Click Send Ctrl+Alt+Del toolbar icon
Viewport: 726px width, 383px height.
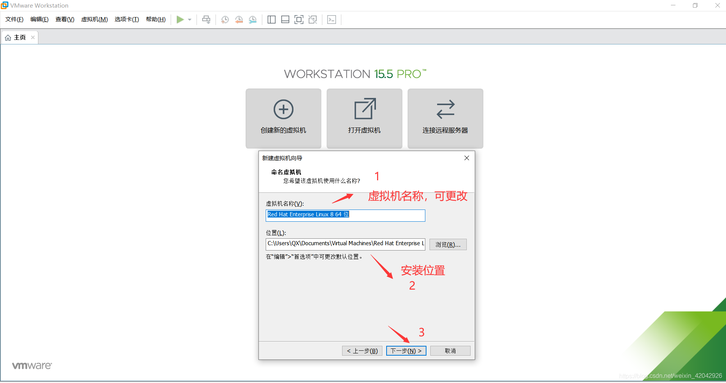pos(206,20)
